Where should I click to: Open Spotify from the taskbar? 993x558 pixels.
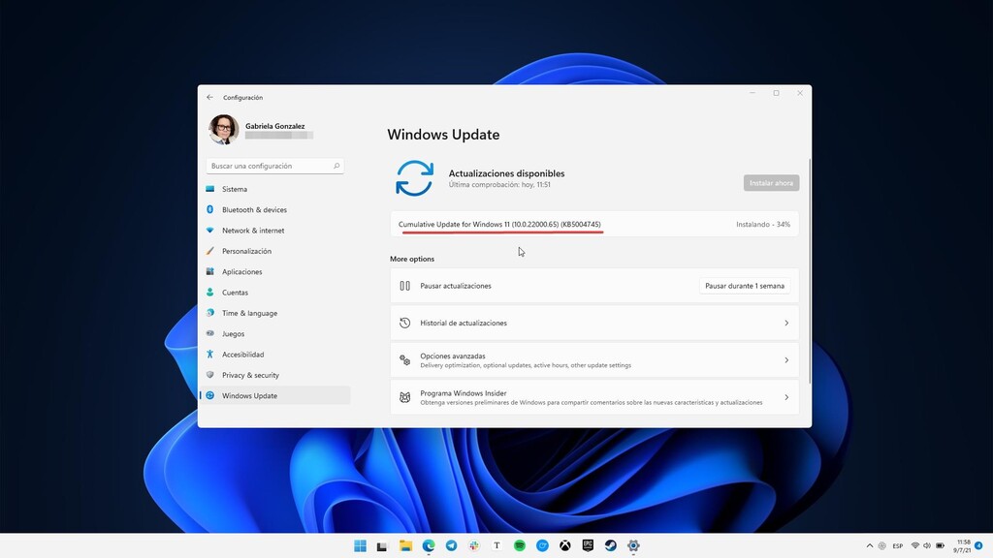click(x=519, y=545)
